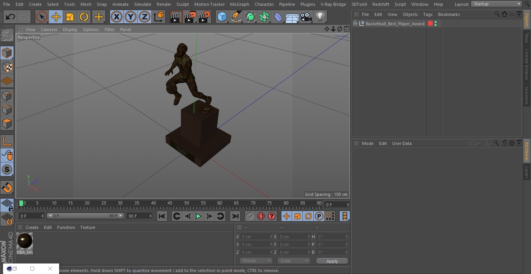Toggle Enable Snap S icon

7,169
